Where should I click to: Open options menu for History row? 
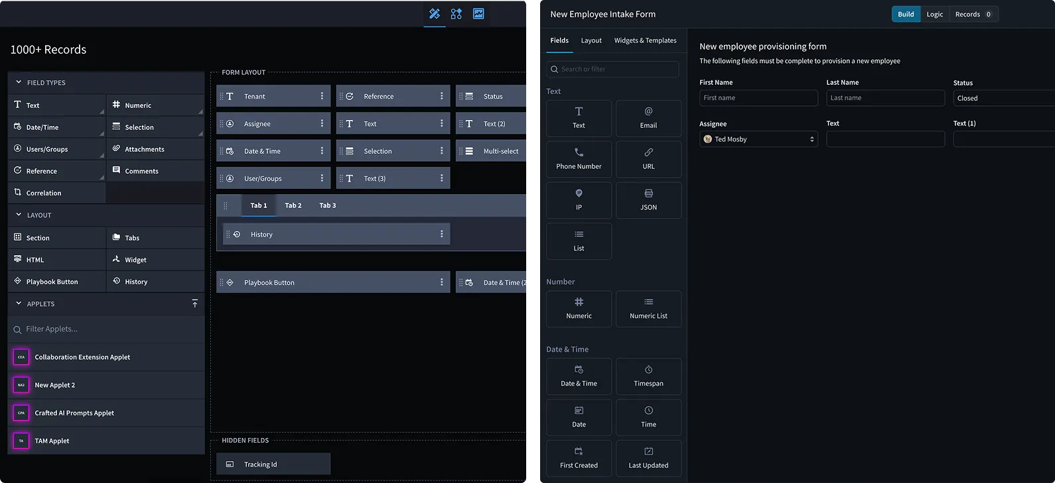click(x=441, y=234)
